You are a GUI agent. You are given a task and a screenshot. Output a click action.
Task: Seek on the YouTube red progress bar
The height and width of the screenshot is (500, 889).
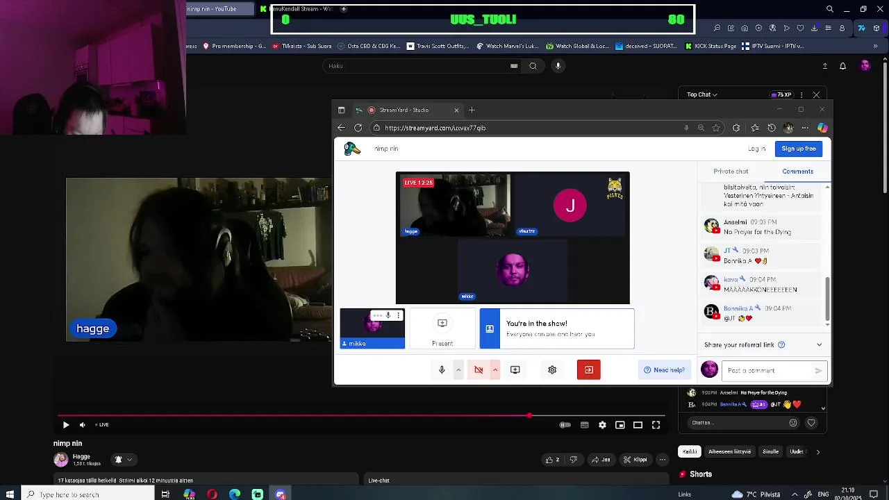tap(361, 416)
